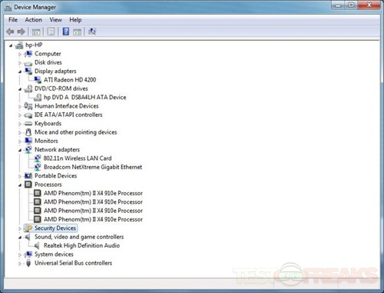Click the hp DVD A device icon
384x293 pixels.
point(38,97)
